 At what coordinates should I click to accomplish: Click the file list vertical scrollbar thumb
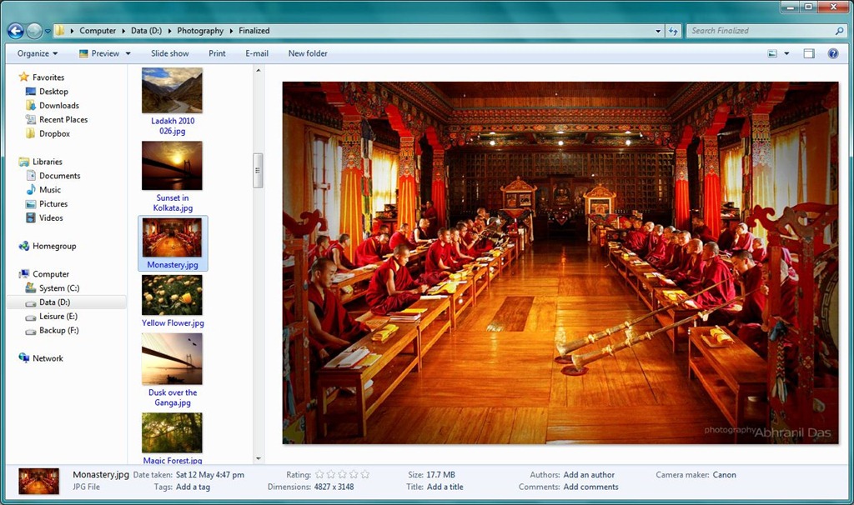[258, 170]
